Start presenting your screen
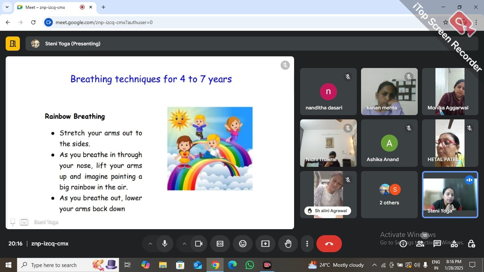Viewport: 484px width, 272px height. click(265, 244)
